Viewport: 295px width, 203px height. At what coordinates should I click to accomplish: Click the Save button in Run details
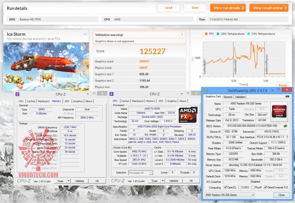click(195, 8)
